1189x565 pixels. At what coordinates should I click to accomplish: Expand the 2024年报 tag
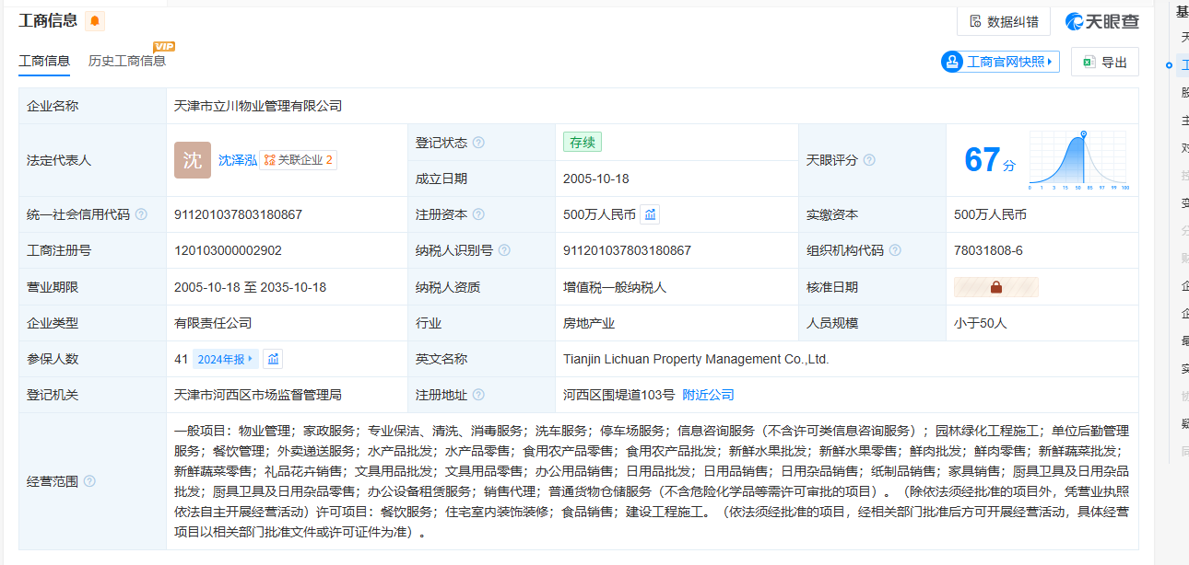coord(226,359)
